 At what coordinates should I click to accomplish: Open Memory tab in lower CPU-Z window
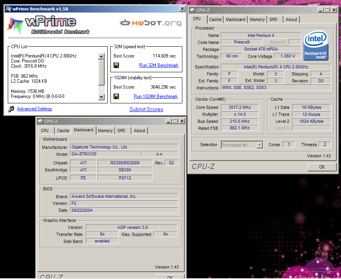point(105,131)
